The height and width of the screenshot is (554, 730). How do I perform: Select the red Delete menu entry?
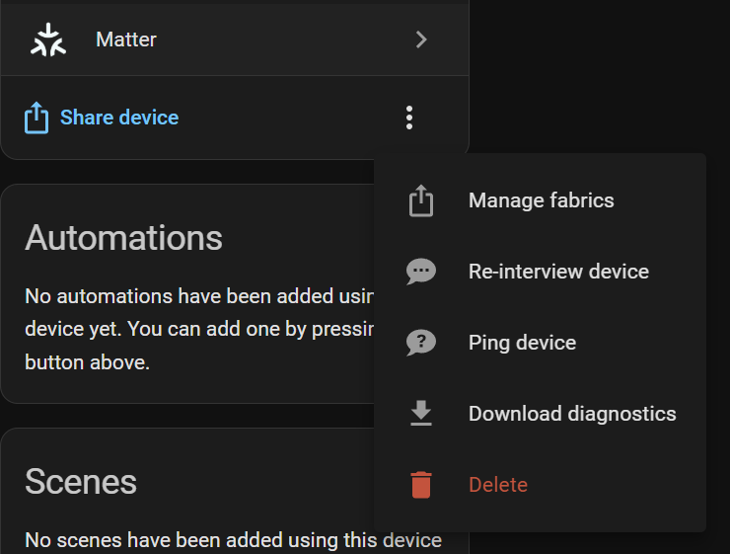click(x=498, y=485)
